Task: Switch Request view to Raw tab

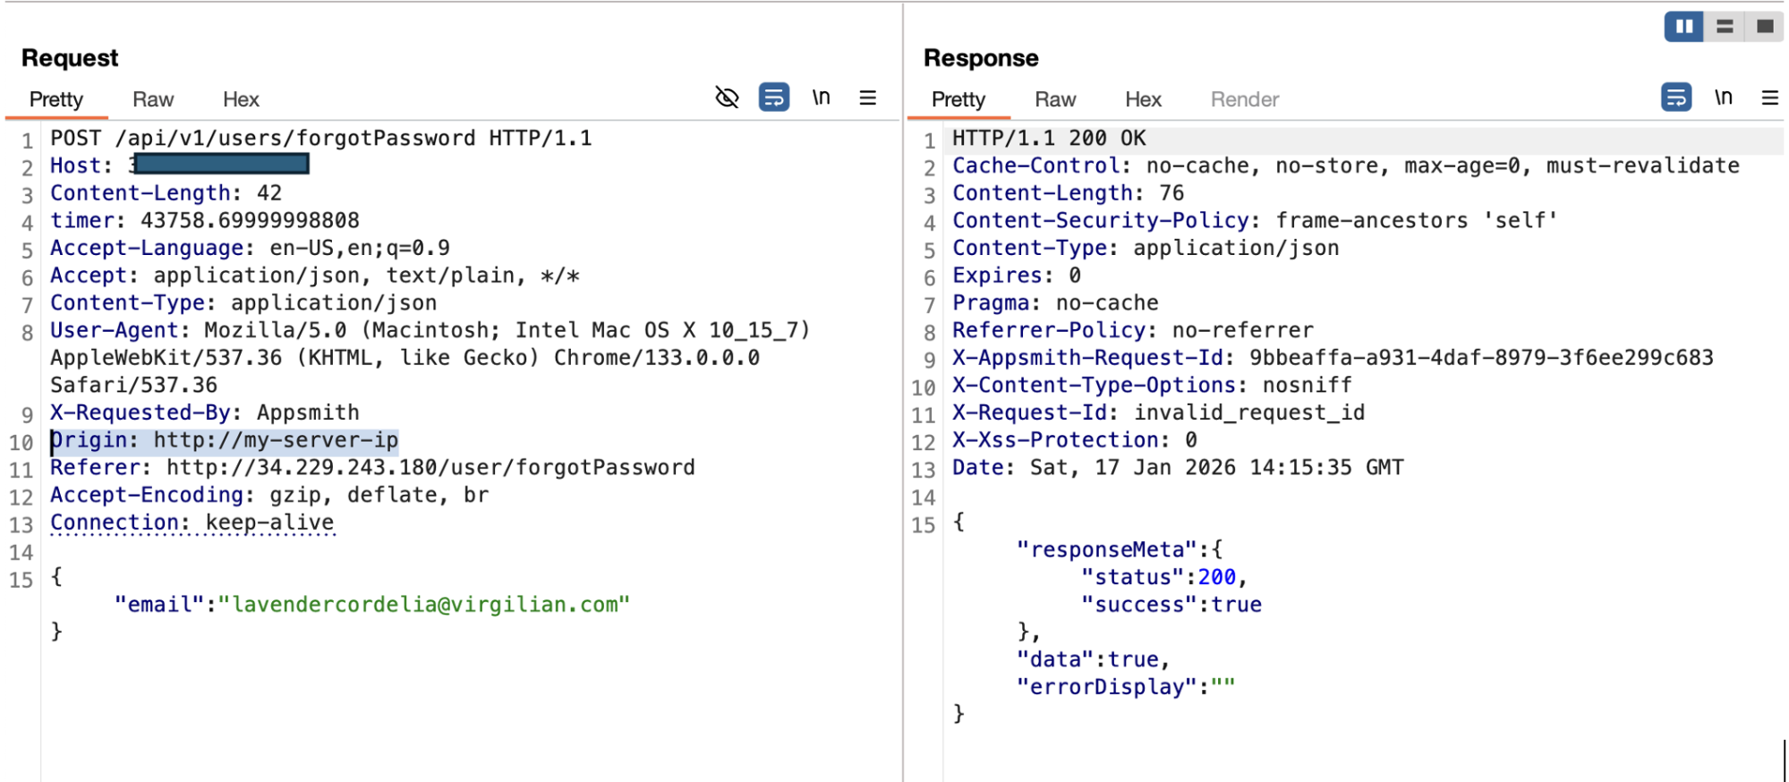Action: coord(153,99)
